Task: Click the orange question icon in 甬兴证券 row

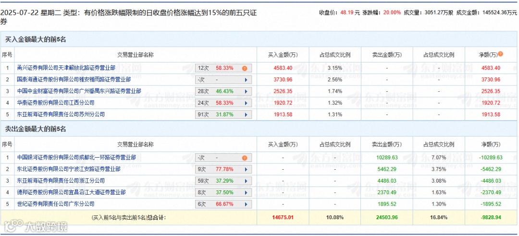Action: 244,68
